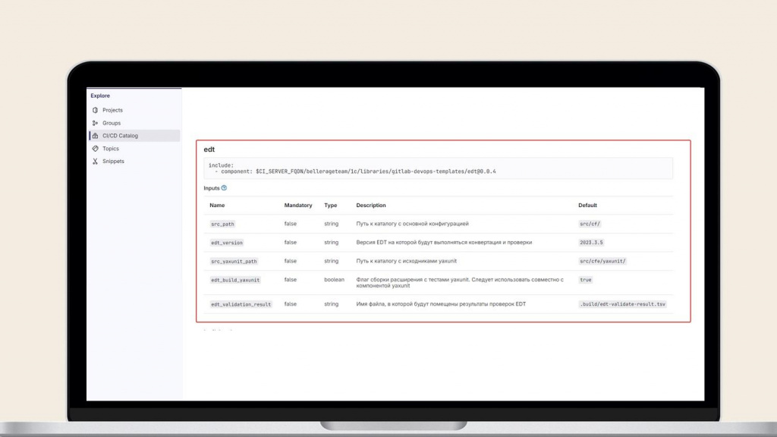Image resolution: width=777 pixels, height=437 pixels.
Task: Click the CI/CD Catalog rocket icon
Action: pos(95,136)
